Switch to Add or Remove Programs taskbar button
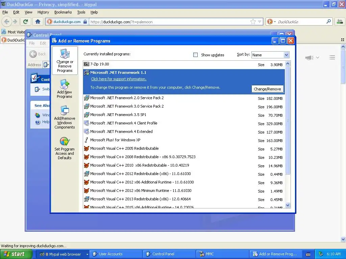Image resolution: width=346 pixels, height=259 pixels. [x=276, y=254]
